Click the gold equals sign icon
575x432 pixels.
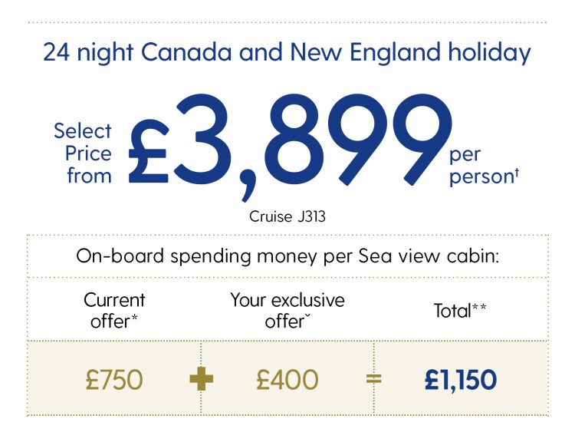coord(373,379)
